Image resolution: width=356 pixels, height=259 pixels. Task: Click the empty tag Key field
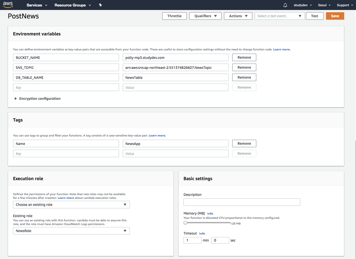click(66, 153)
